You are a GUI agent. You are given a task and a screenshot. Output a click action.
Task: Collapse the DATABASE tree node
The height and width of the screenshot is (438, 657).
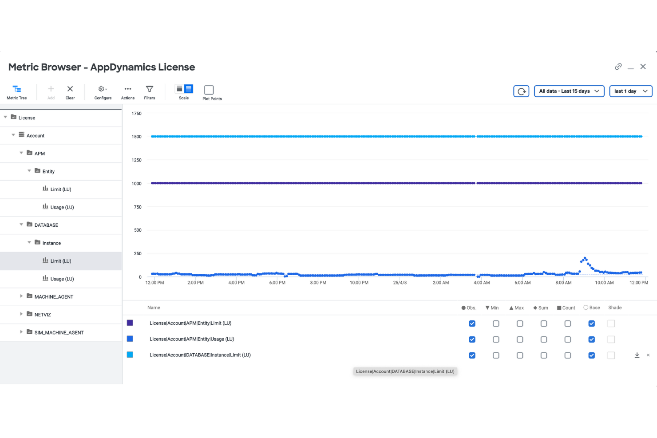[21, 225]
